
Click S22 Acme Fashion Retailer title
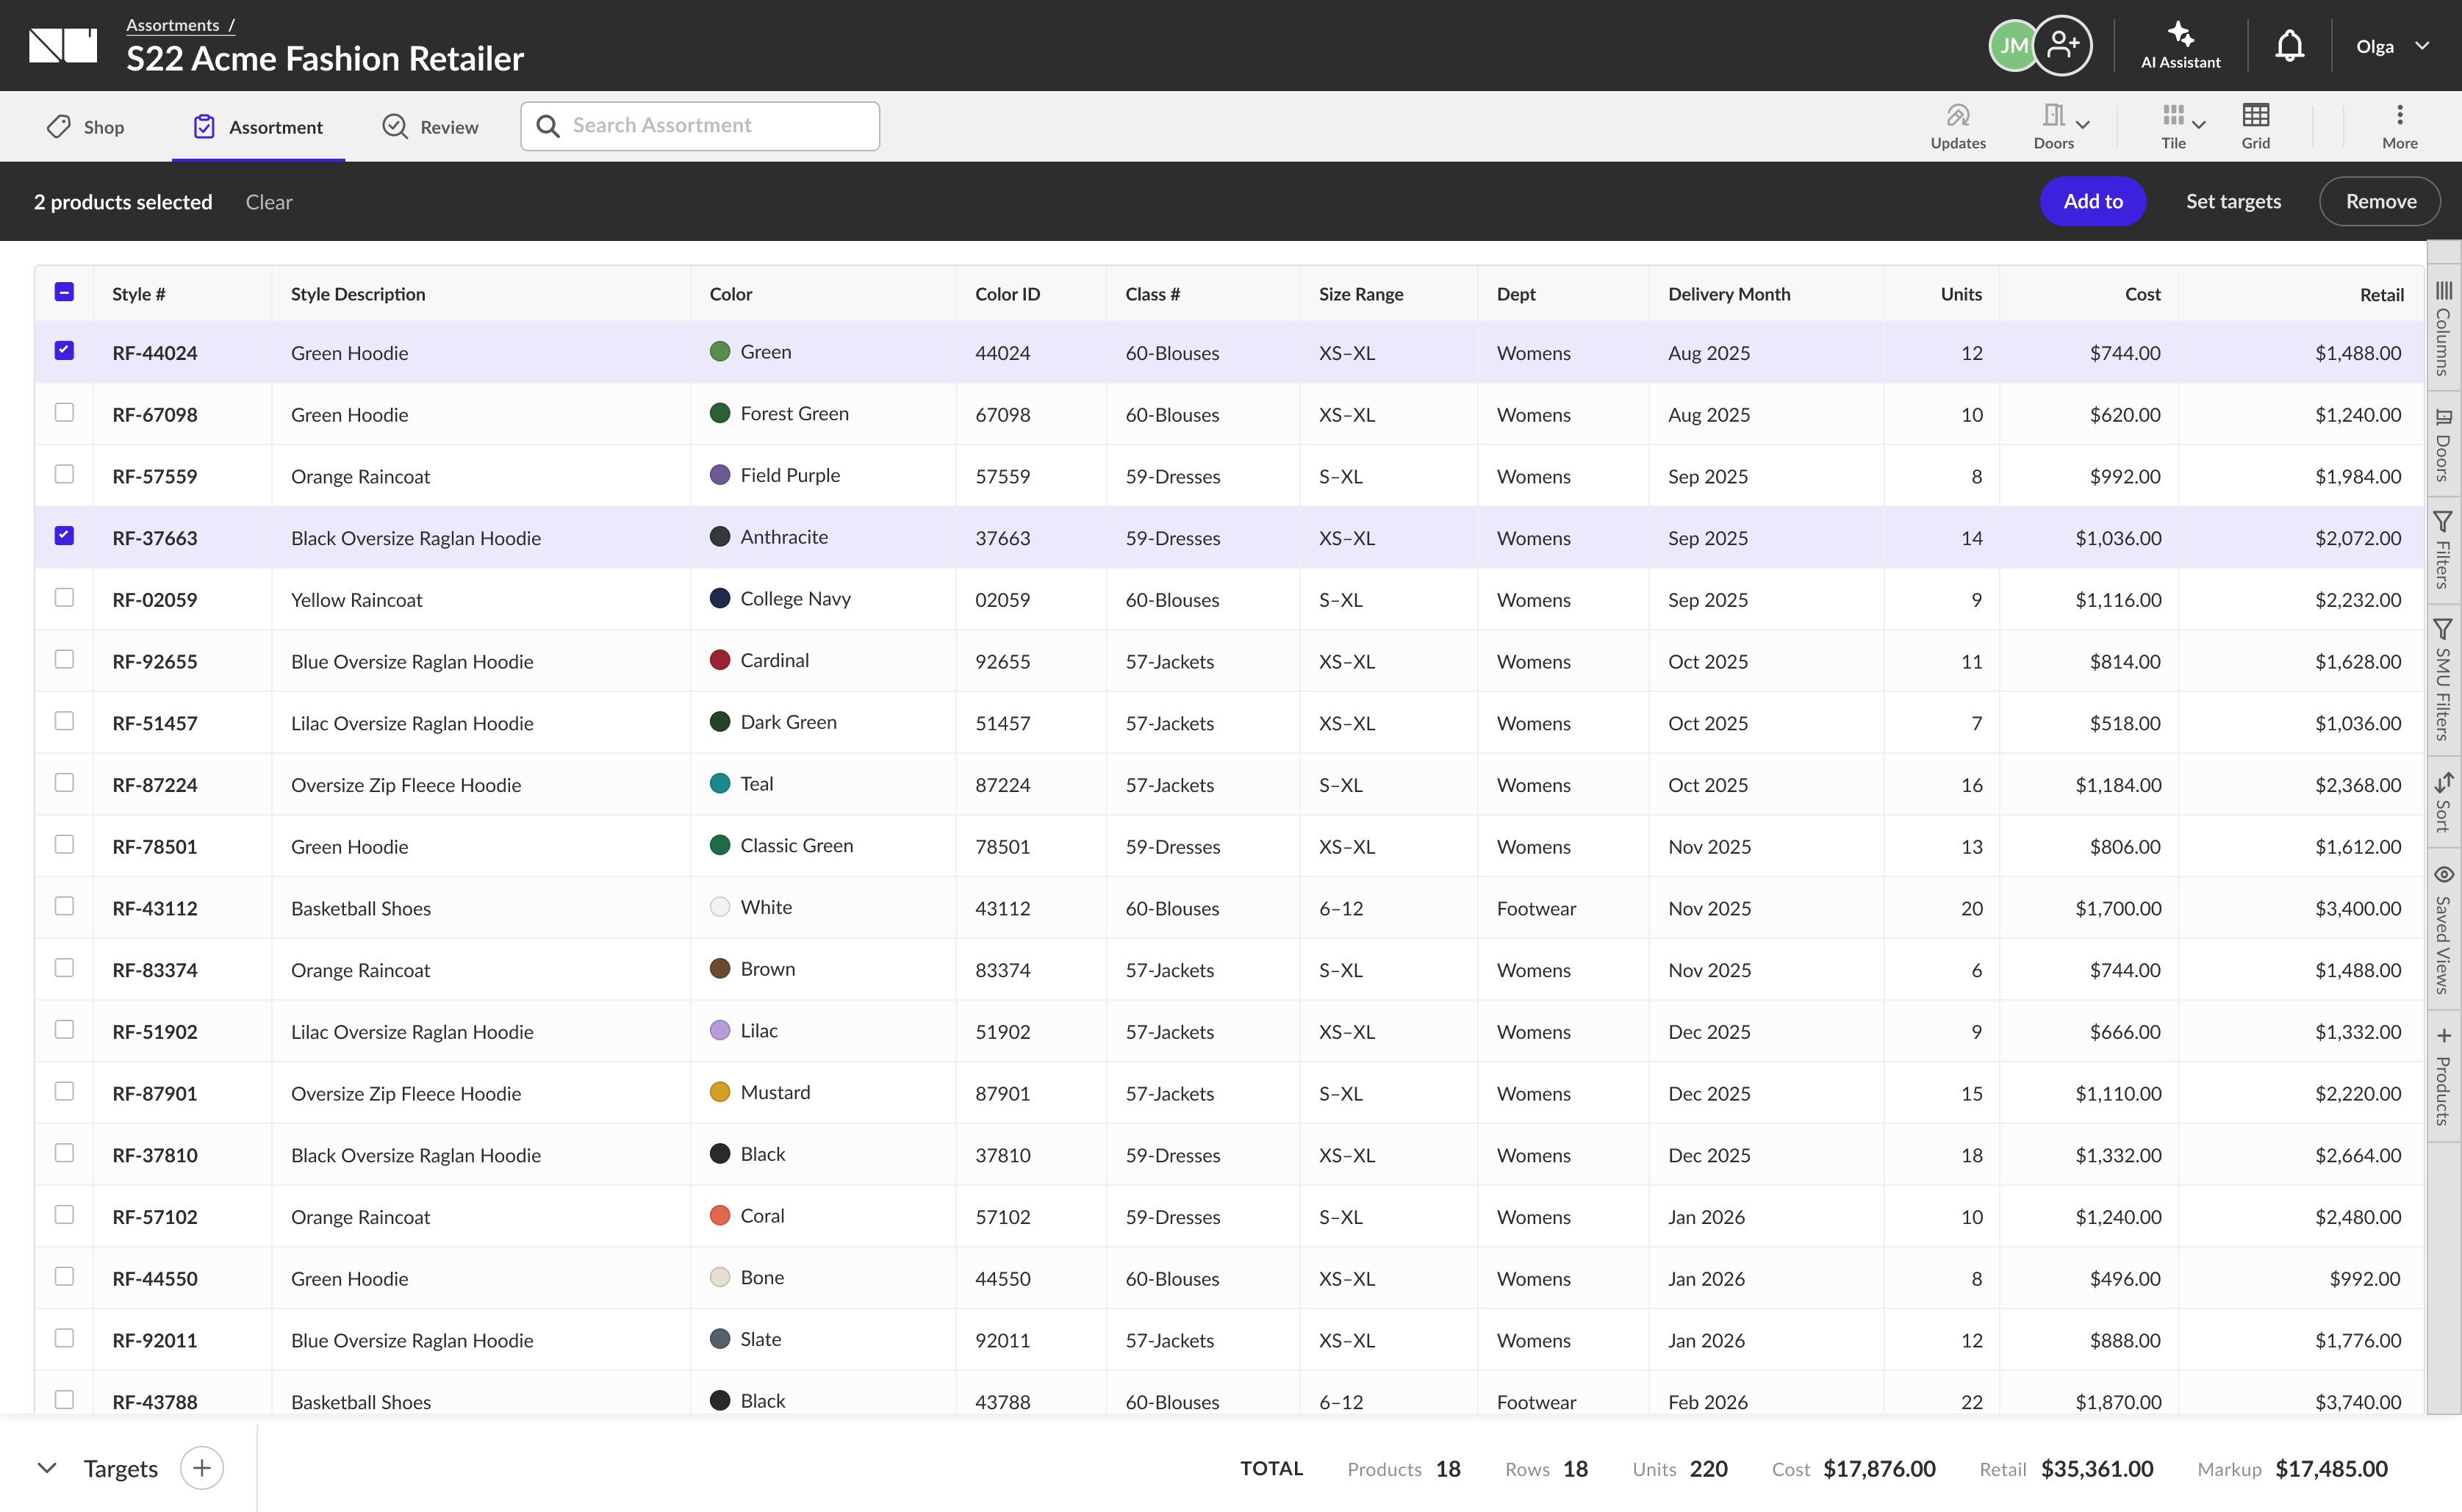[x=325, y=59]
